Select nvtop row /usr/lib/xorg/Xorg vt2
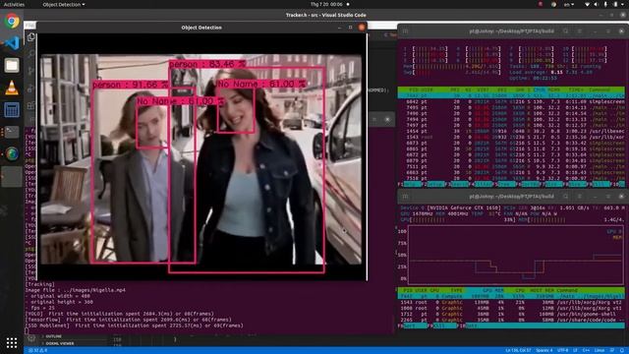Screen dimensions: 629x354 tap(511, 302)
